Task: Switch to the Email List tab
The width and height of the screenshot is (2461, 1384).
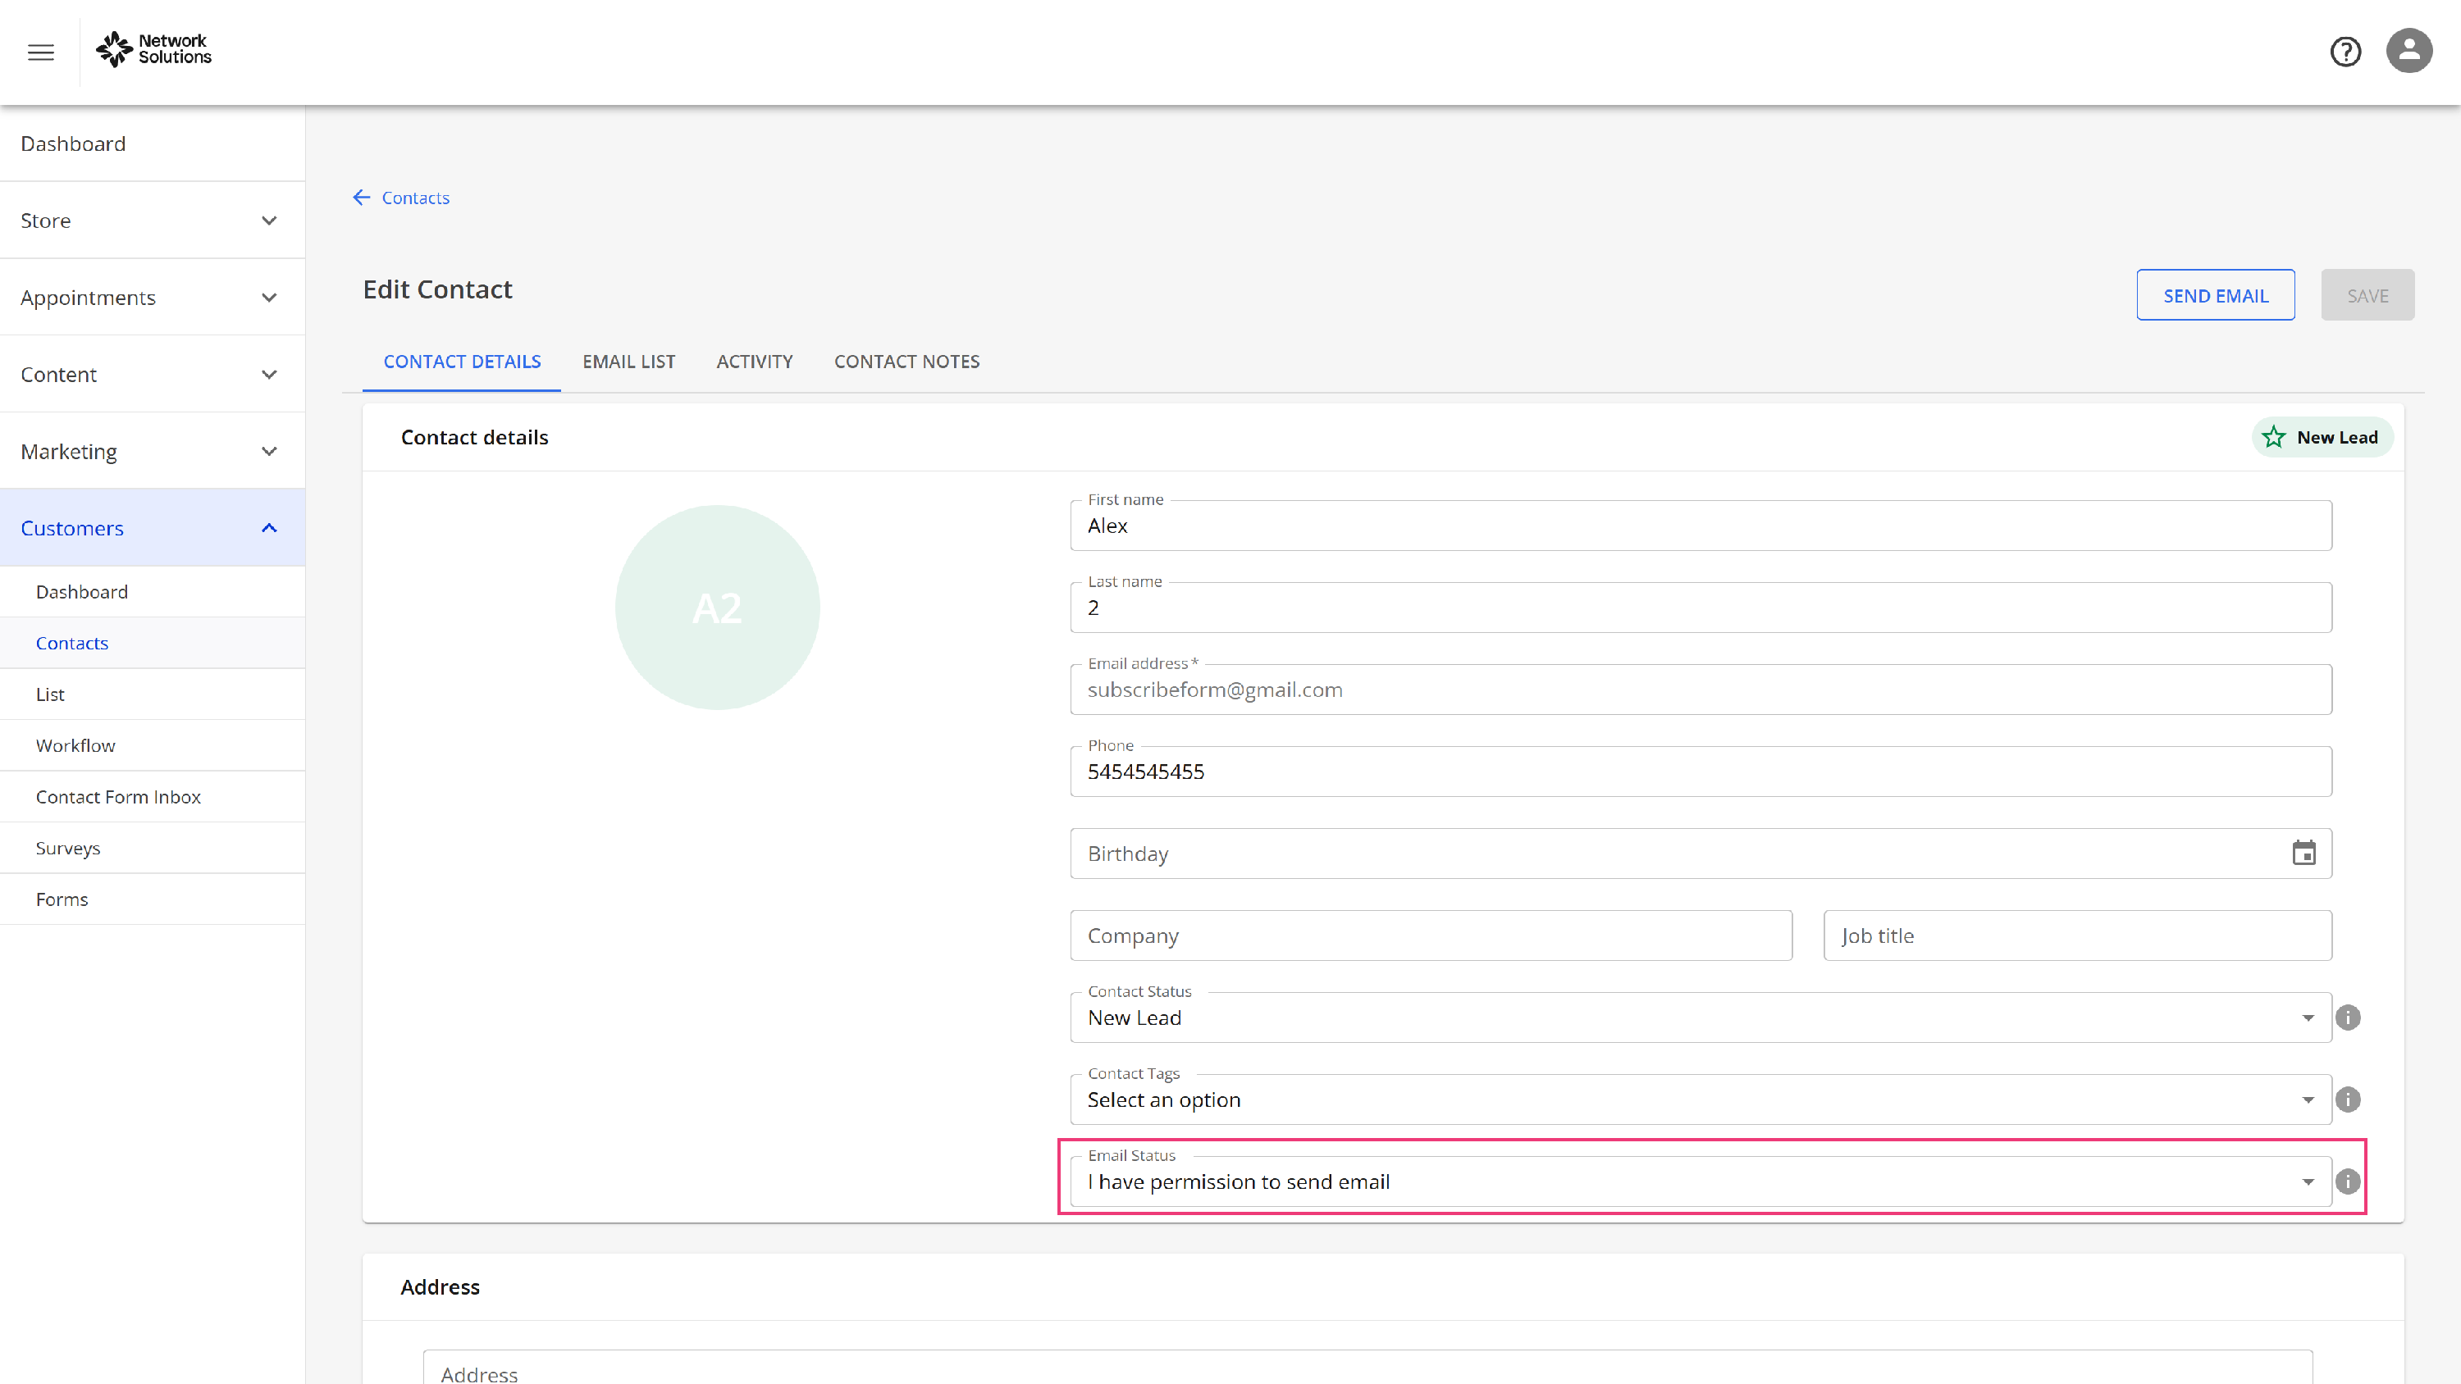Action: click(628, 362)
